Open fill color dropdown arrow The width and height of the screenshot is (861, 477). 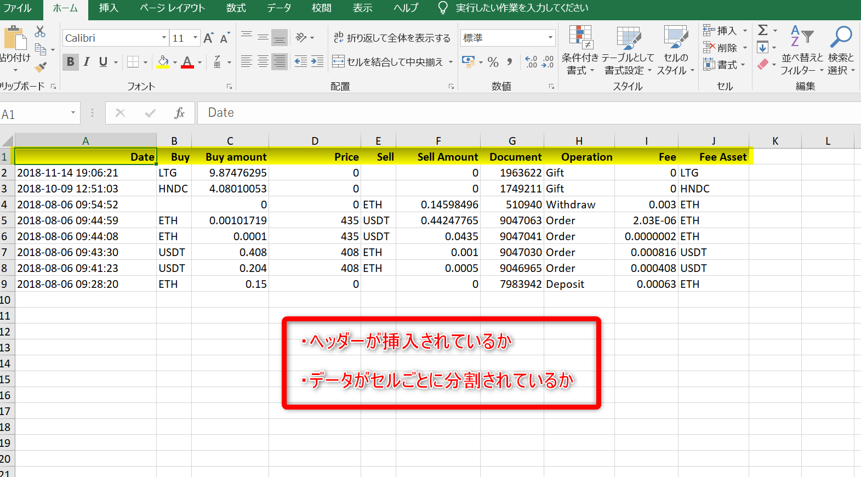[175, 63]
